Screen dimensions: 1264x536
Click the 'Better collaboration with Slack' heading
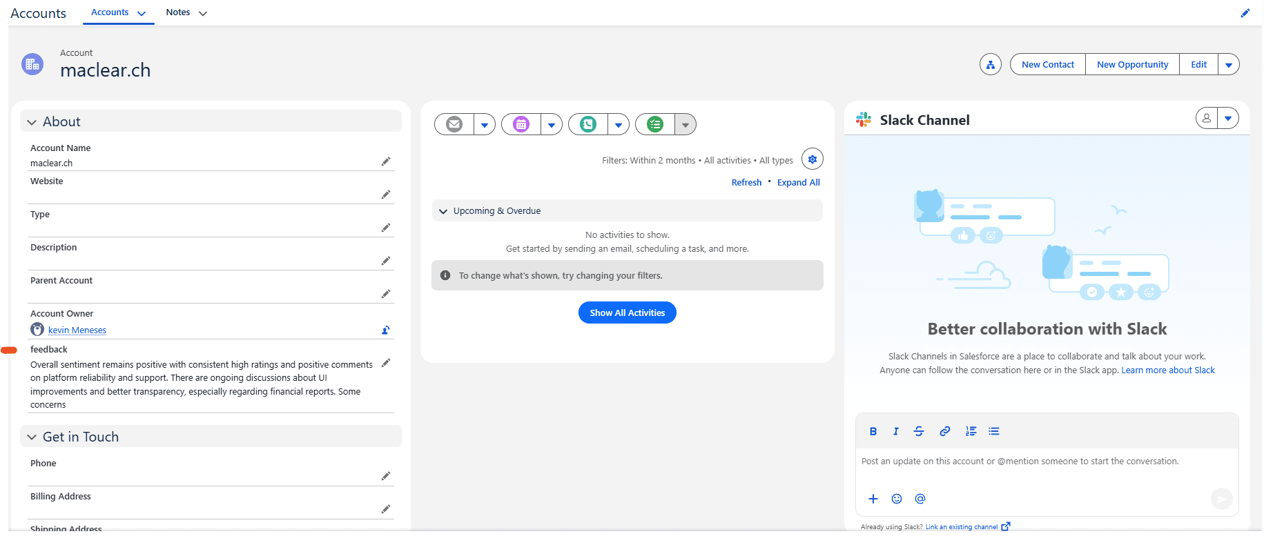coord(1047,329)
